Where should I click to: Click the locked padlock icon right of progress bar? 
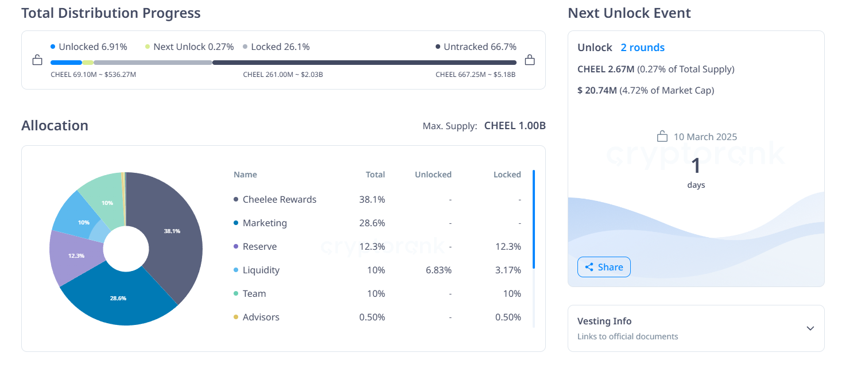(530, 60)
